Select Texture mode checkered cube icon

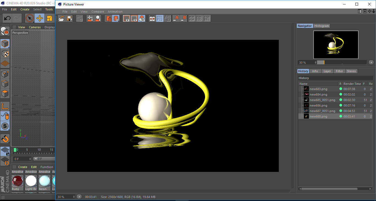tap(5, 54)
